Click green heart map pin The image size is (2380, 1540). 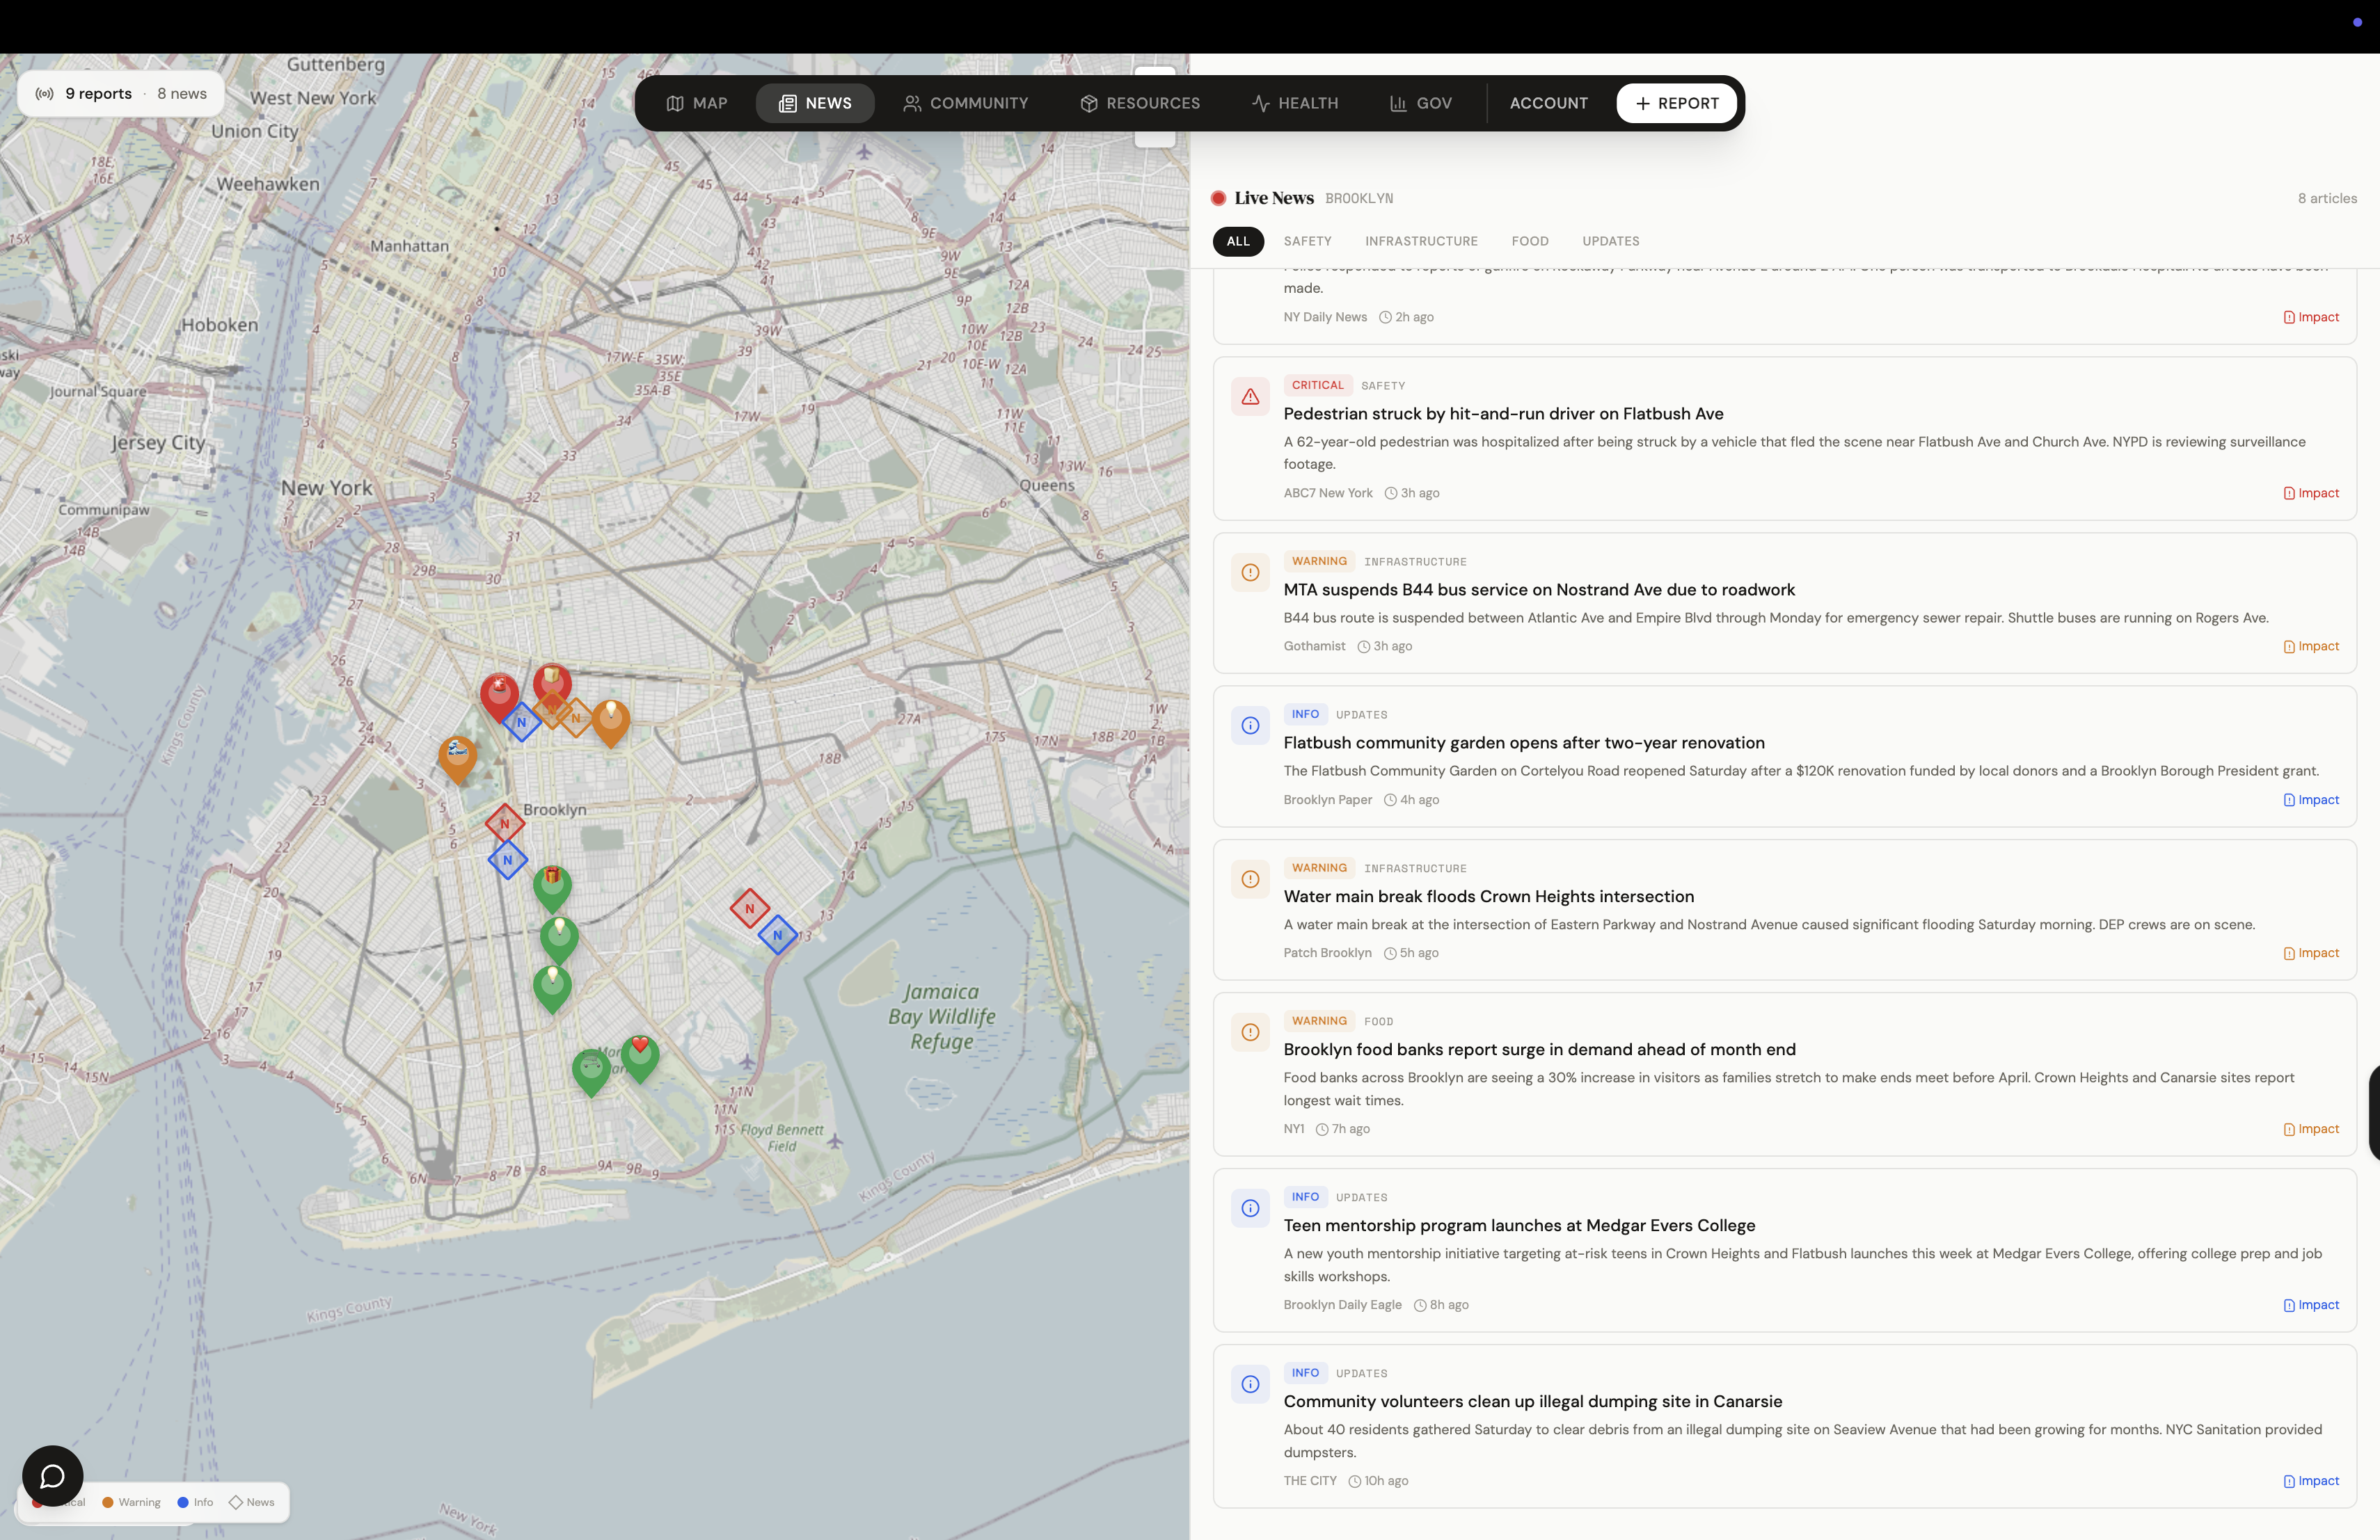coord(640,1053)
